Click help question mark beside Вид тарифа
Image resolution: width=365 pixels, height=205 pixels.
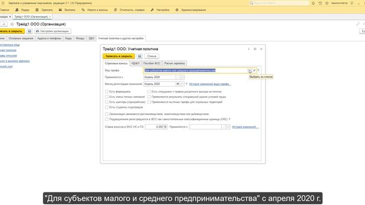tap(258, 71)
